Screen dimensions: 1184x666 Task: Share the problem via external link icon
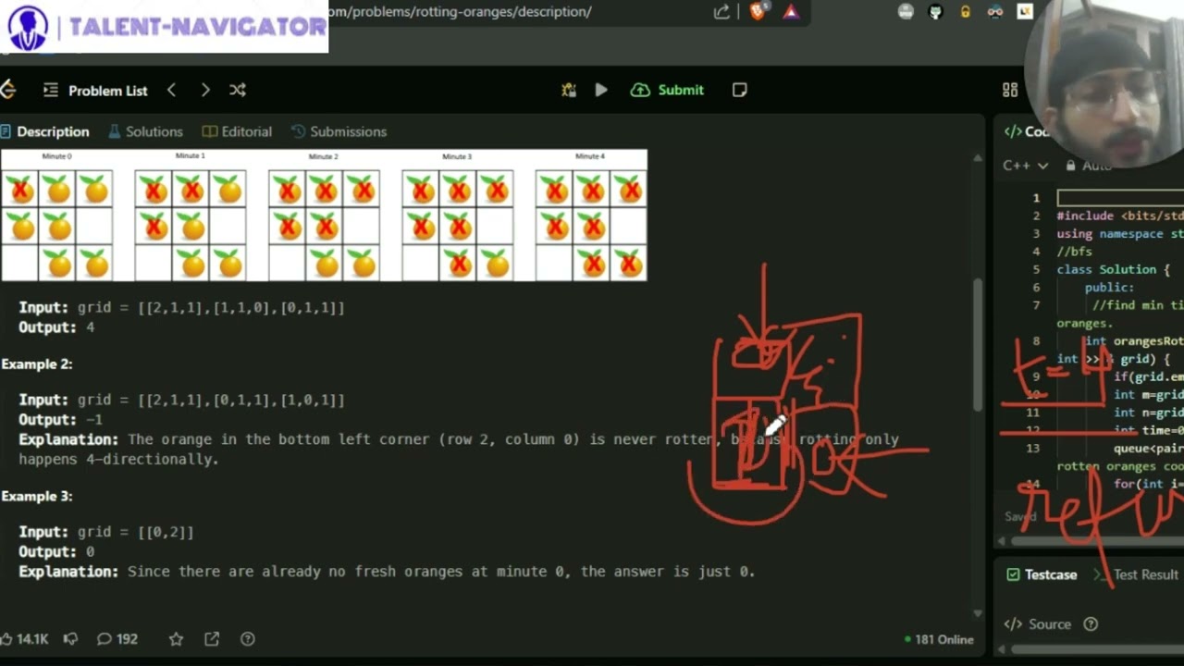[212, 639]
